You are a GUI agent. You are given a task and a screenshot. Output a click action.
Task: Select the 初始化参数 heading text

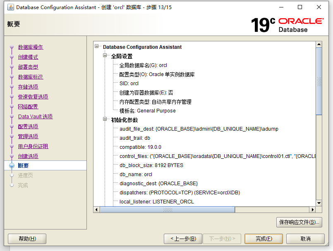pos(125,120)
